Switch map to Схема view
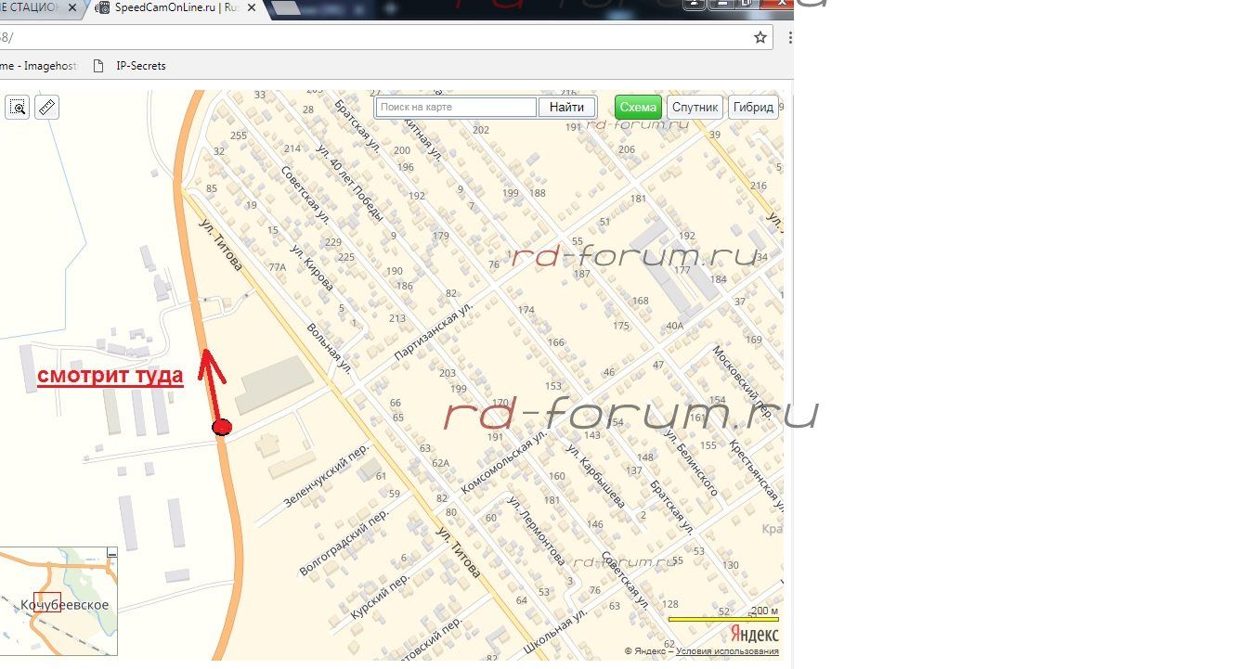1247x669 pixels. point(638,107)
